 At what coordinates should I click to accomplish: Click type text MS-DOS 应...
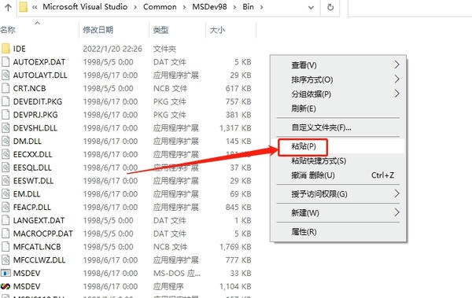pyautogui.click(x=177, y=274)
